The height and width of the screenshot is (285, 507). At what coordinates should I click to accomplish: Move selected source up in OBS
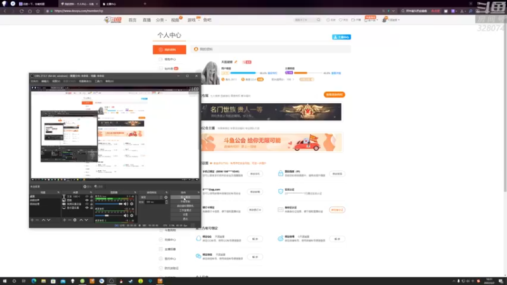tap(81, 220)
